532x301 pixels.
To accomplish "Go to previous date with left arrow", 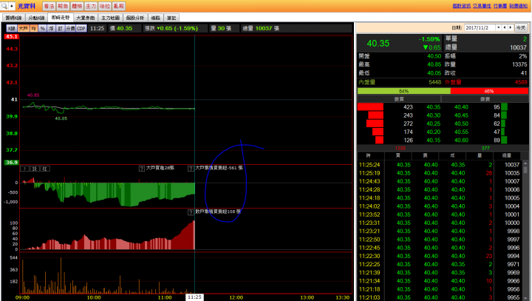I will 505,28.
